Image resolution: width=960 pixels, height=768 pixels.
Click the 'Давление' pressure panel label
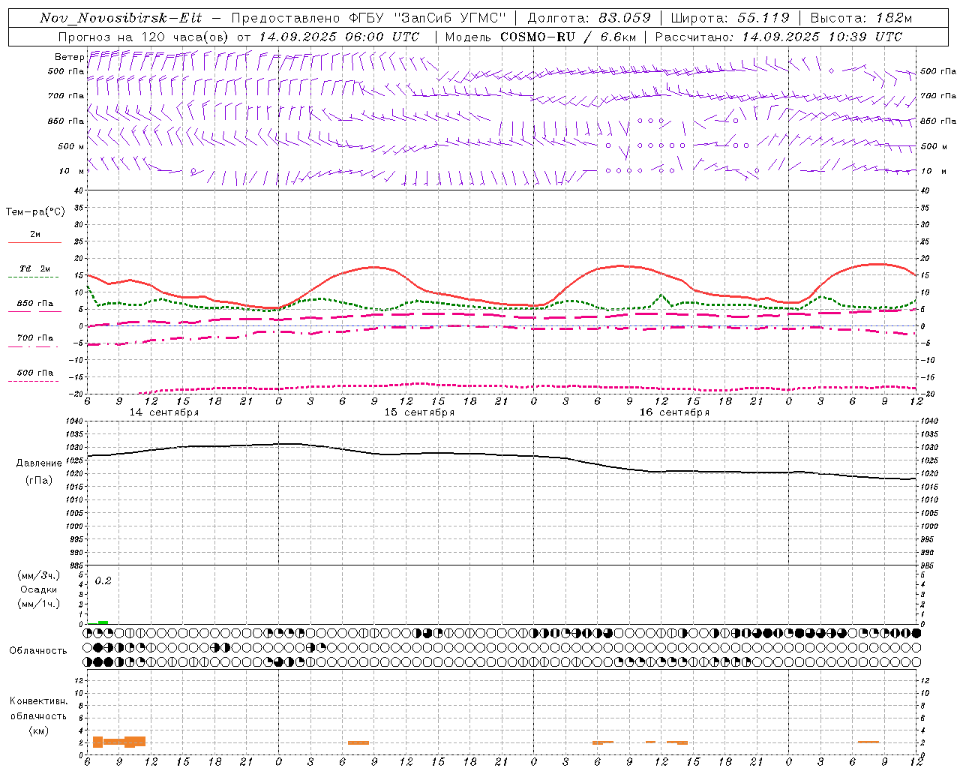[39, 463]
